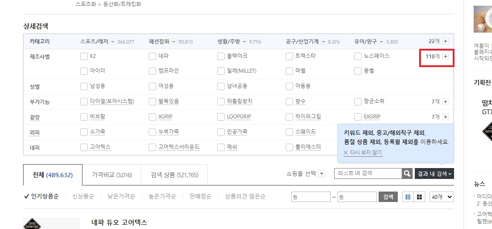The height and width of the screenshot is (229, 492).
Task: Check the 폴리에스터 checkbox
Action: (x=289, y=147)
